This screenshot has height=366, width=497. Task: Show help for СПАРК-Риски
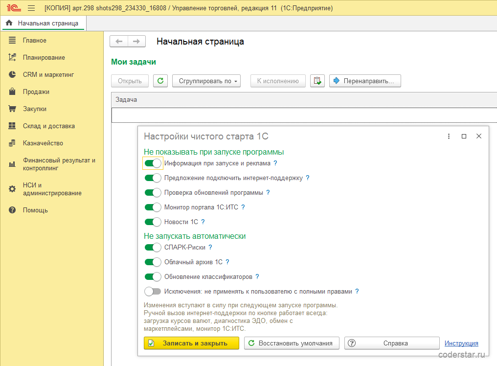click(210, 247)
